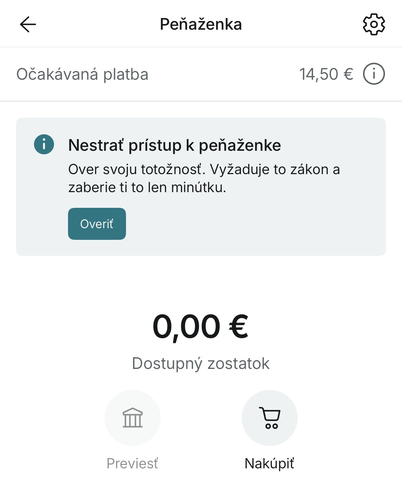Click the Nakúpiť label
402x483 pixels.
coord(269,463)
